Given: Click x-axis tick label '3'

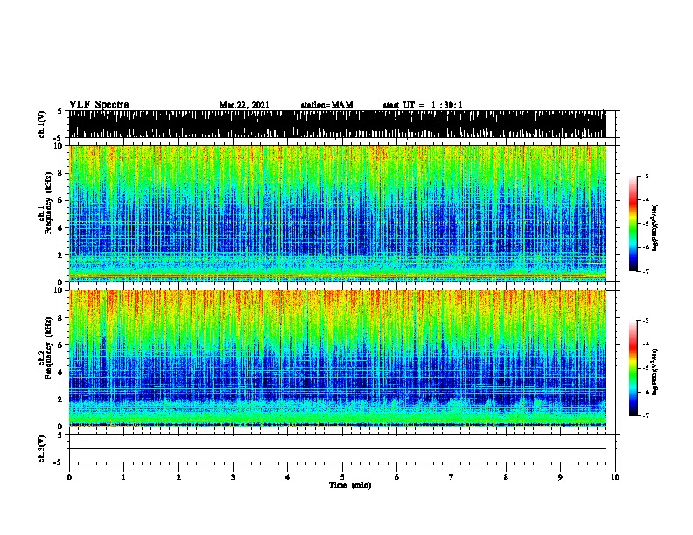Looking at the screenshot, I should pyautogui.click(x=233, y=477).
